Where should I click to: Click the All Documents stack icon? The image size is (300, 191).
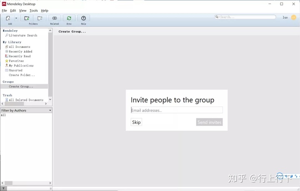(7, 47)
